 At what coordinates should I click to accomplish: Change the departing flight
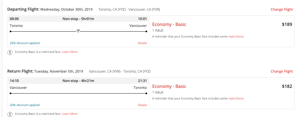(282, 9)
